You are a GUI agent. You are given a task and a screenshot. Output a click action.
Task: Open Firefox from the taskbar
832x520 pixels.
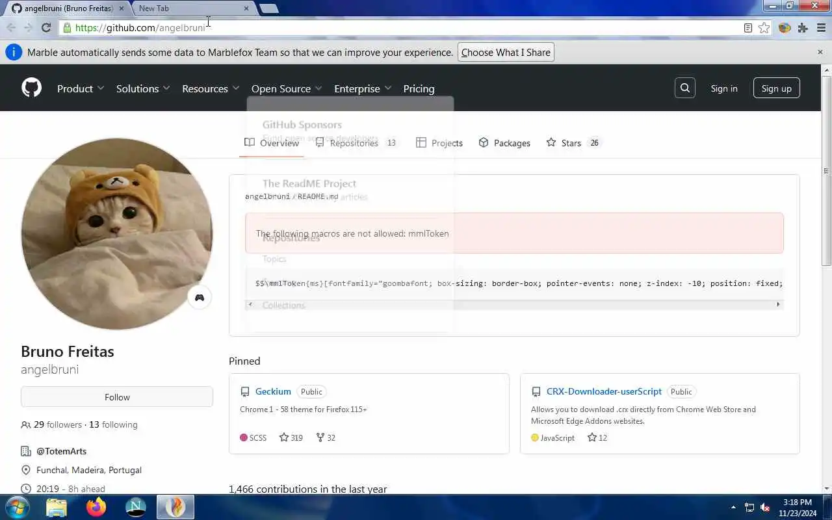pyautogui.click(x=96, y=507)
